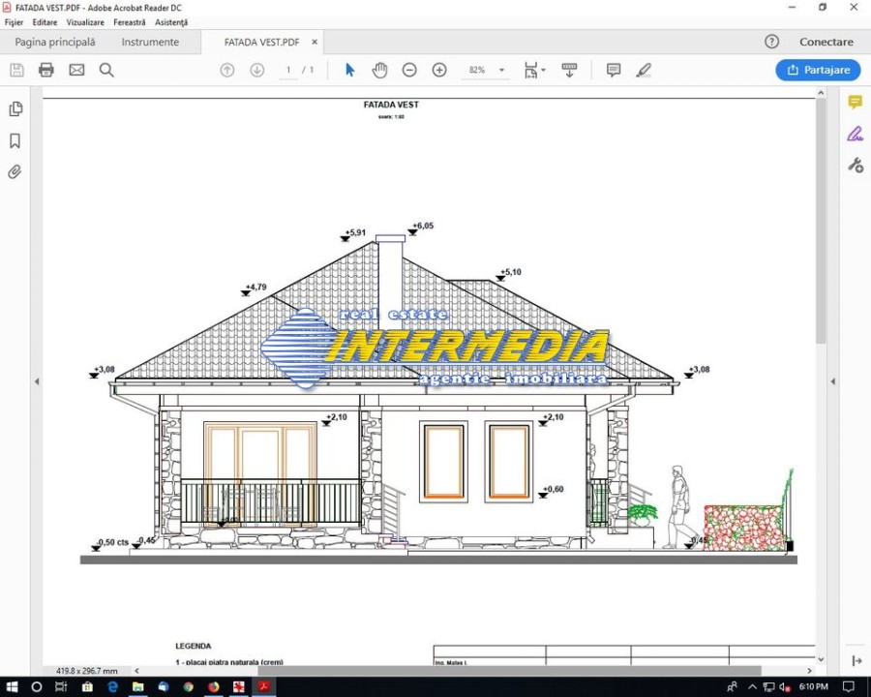Click horizontal scrollbar left arrow
This screenshot has width=871, height=697.
click(x=136, y=671)
